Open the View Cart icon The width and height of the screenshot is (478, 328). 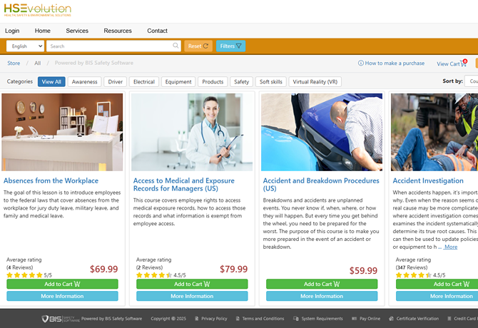[x=464, y=63]
